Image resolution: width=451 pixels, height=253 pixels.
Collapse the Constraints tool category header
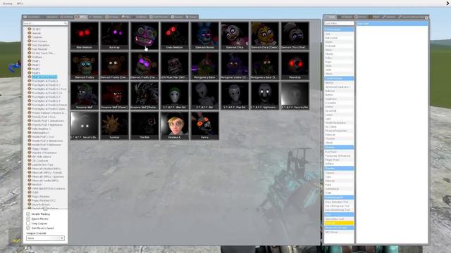pyautogui.click(x=338, y=30)
